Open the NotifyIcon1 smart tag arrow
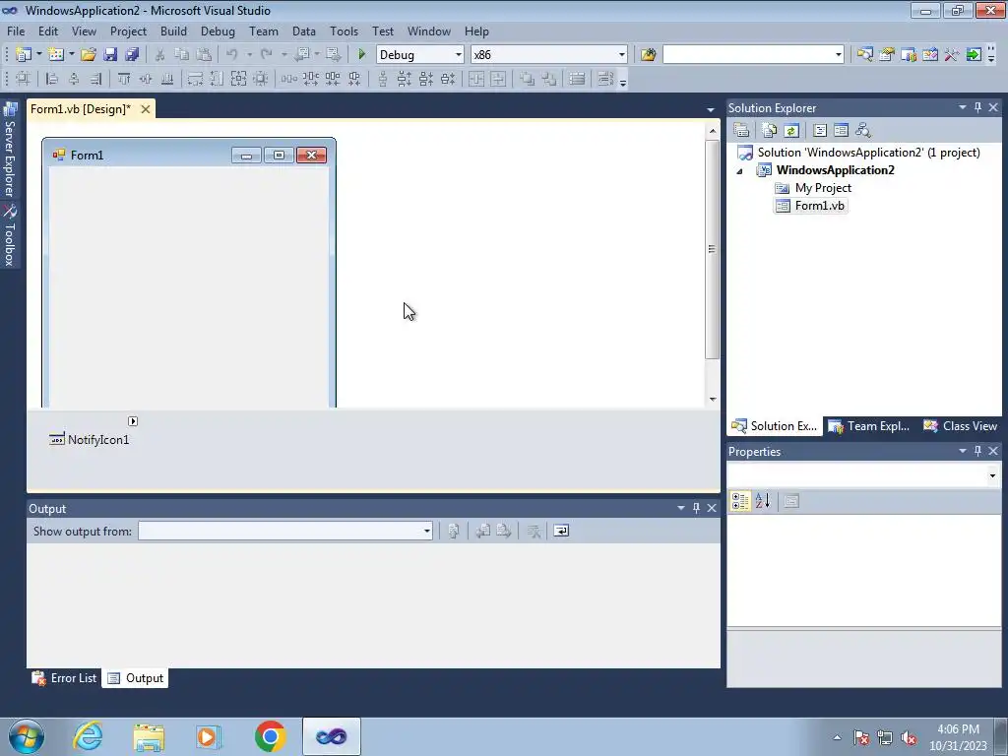The height and width of the screenshot is (756, 1008). [133, 421]
